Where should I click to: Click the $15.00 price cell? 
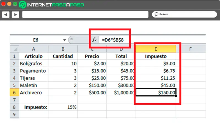click(x=92, y=71)
